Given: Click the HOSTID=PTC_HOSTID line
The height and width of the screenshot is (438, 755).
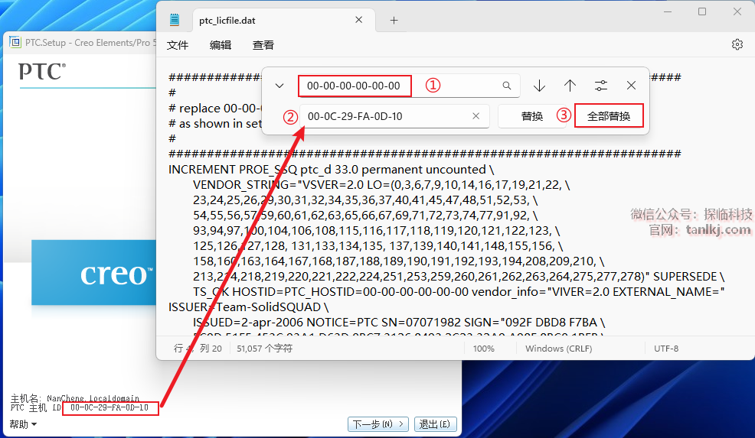Looking at the screenshot, I should (459, 292).
